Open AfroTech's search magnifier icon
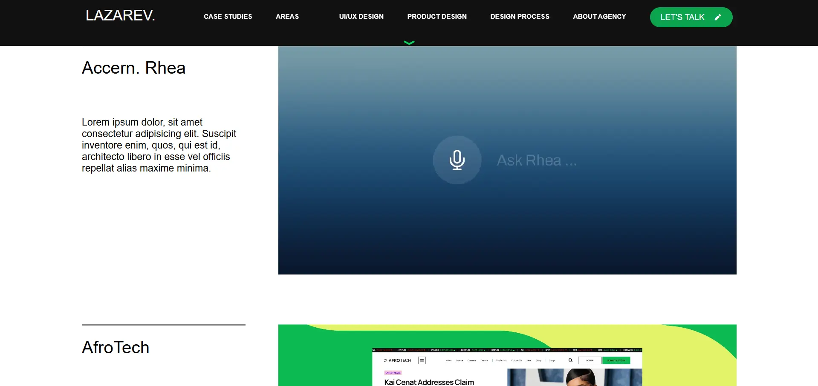The height and width of the screenshot is (386, 818). (570, 360)
